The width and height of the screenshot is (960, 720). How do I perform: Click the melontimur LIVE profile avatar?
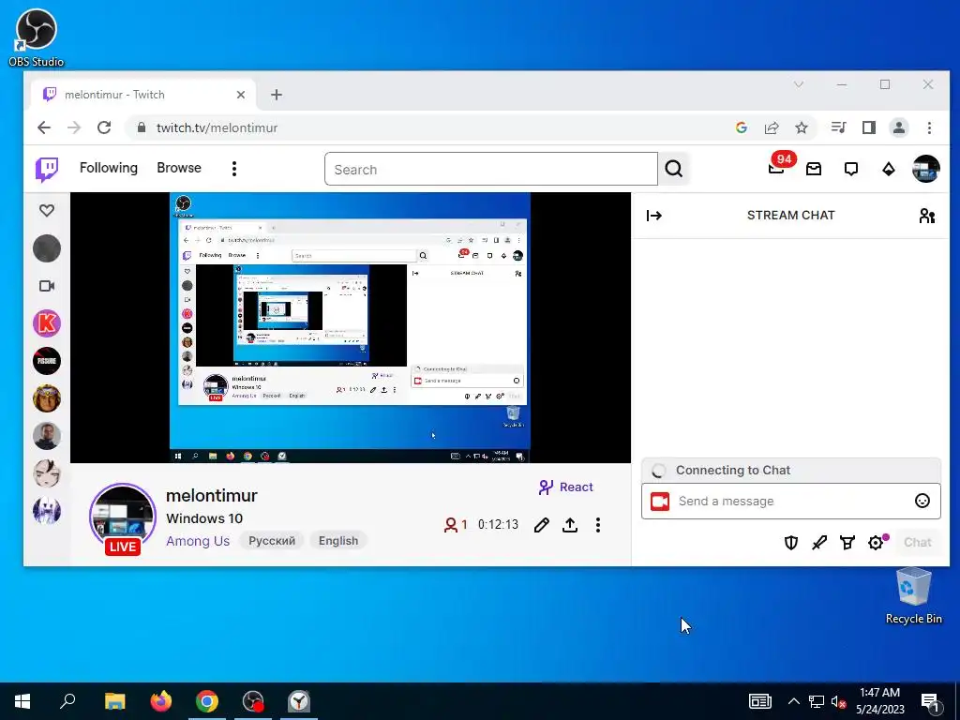(x=123, y=517)
